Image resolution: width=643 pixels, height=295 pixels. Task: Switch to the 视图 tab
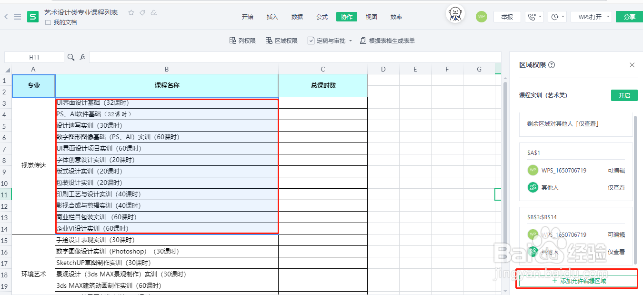[372, 17]
